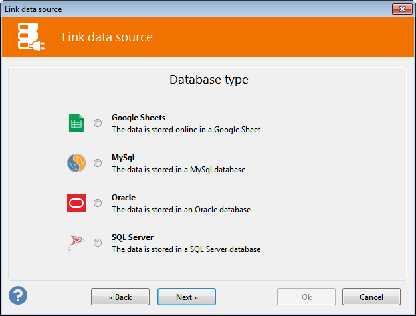This screenshot has height=316, width=416.
Task: Click the bold Google Sheets label
Action: [x=138, y=118]
